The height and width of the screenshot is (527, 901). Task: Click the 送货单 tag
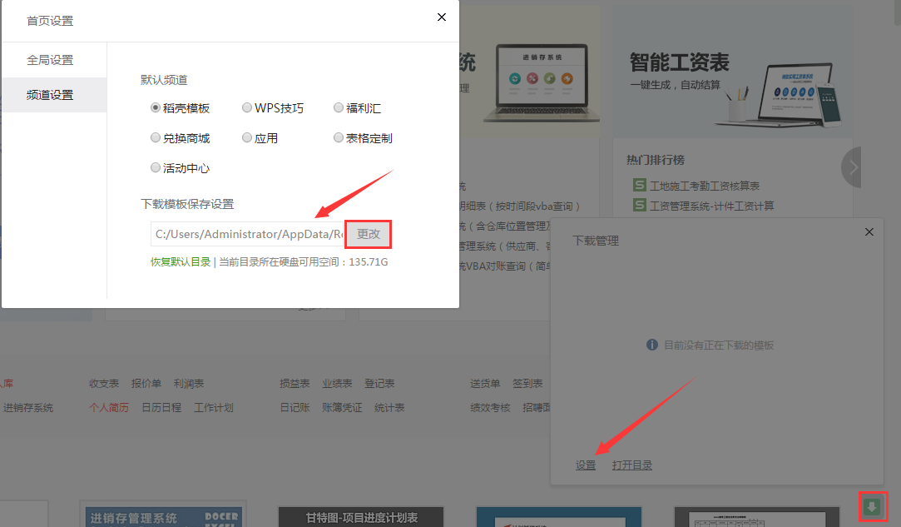tap(485, 383)
